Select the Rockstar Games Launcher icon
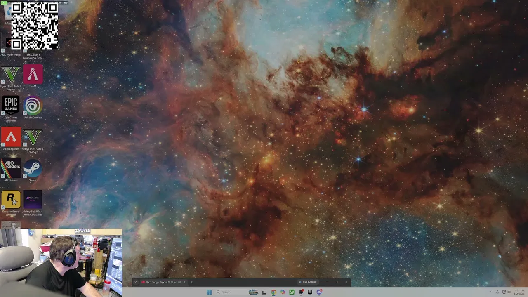 [x=11, y=203]
